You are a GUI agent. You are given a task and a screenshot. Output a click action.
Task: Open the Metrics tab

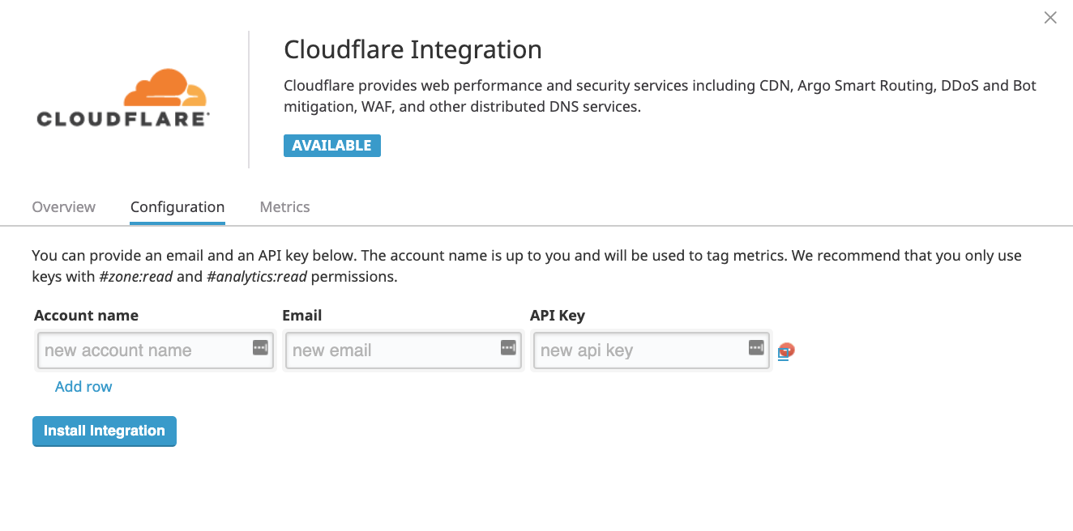(284, 206)
